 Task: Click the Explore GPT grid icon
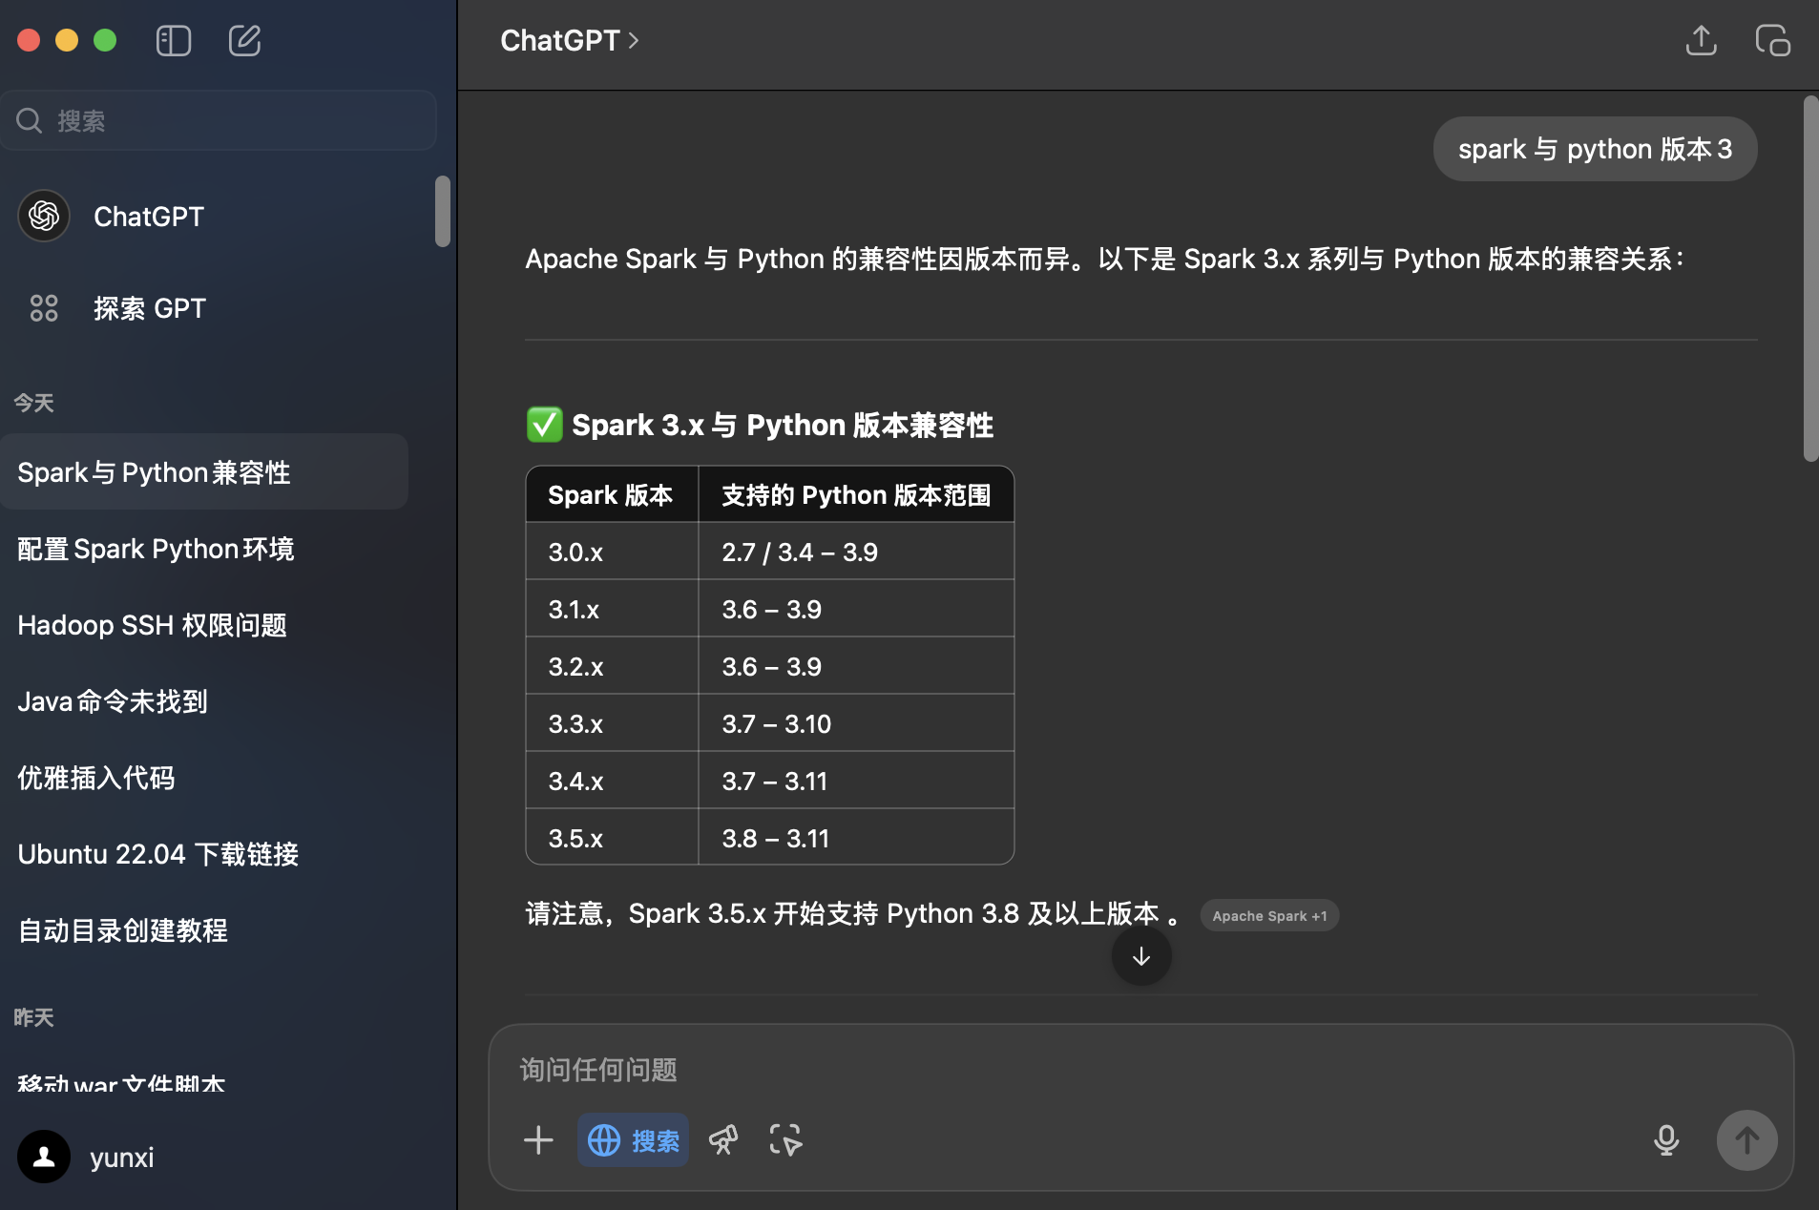(44, 308)
